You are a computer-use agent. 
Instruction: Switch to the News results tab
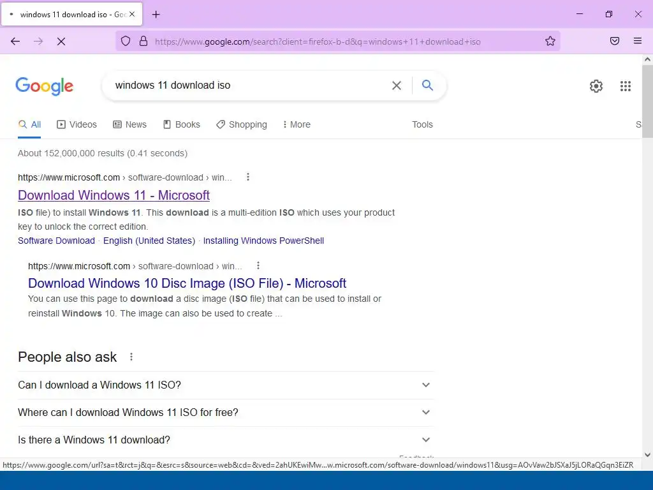(x=130, y=124)
